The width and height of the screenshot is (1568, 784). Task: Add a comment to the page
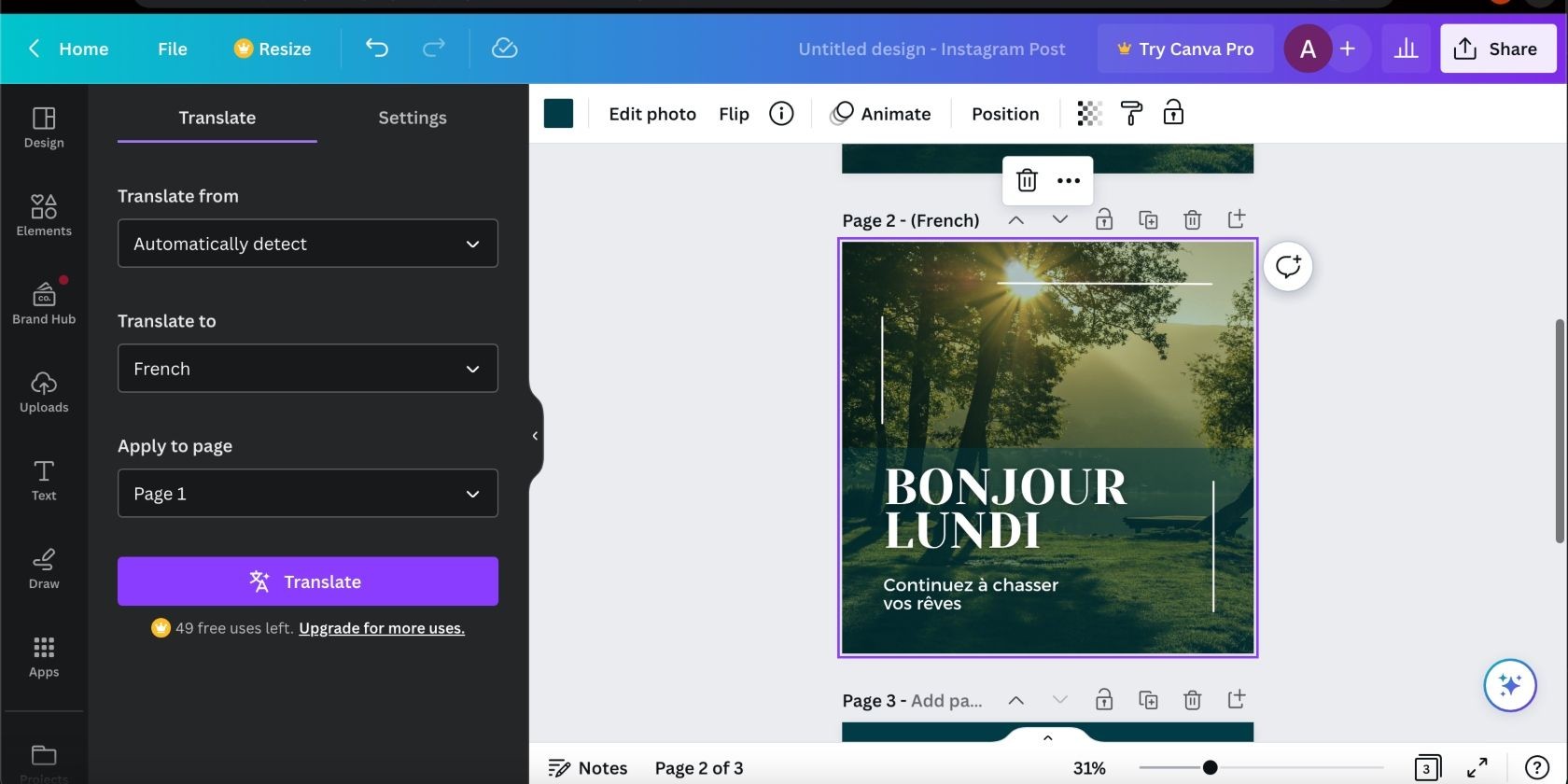[x=1288, y=267]
